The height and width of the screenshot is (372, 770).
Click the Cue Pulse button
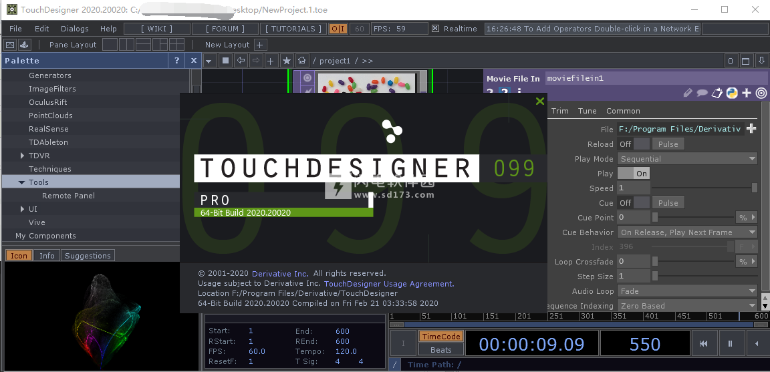[668, 203]
